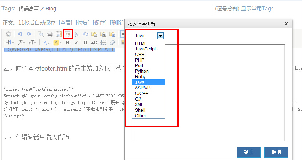Image resolution: width=302 pixels, height=160 pixels.
Task: Open 显示常用Tags link
Action: (257, 9)
